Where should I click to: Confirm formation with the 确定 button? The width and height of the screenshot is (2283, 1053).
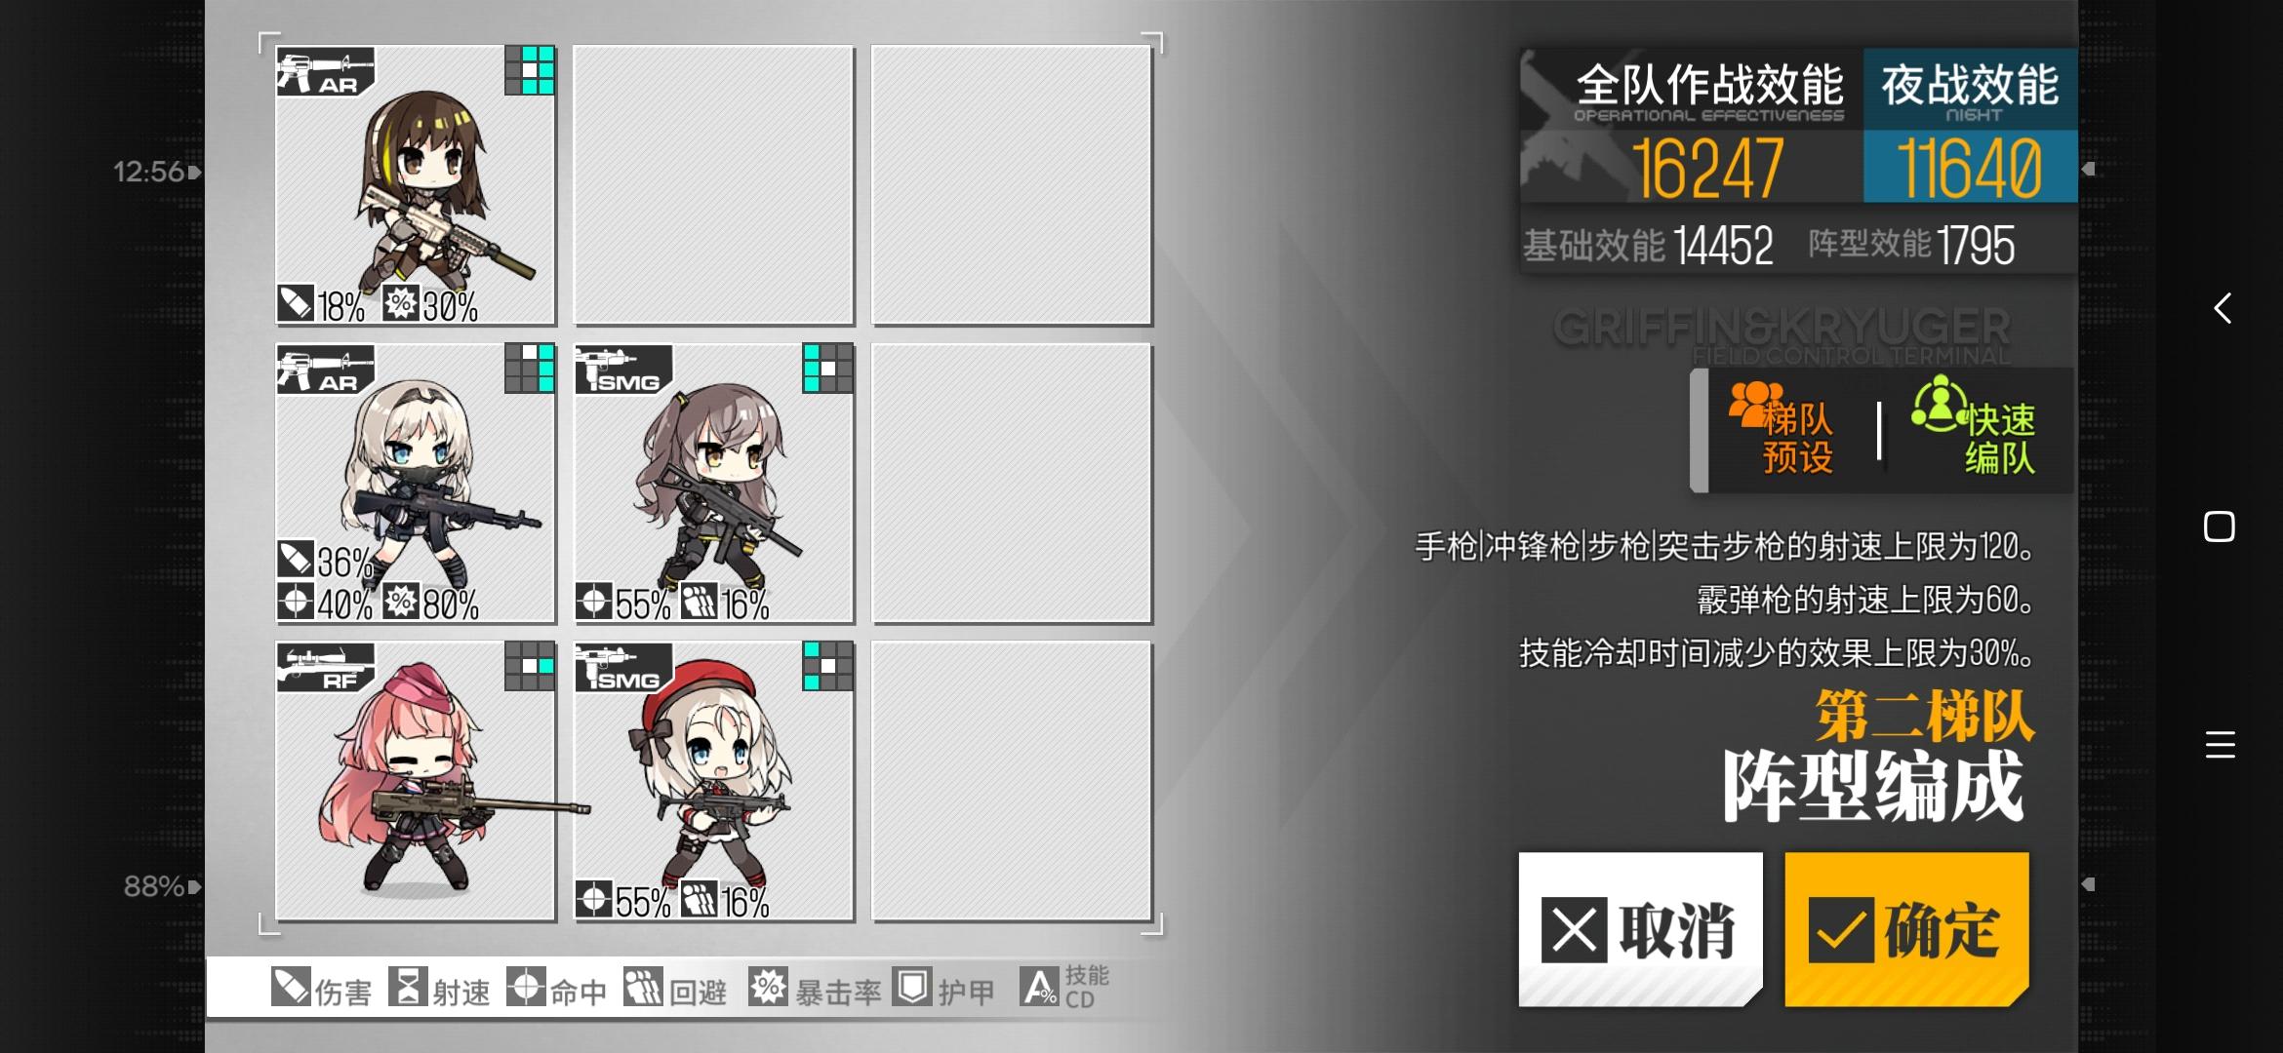(1906, 929)
